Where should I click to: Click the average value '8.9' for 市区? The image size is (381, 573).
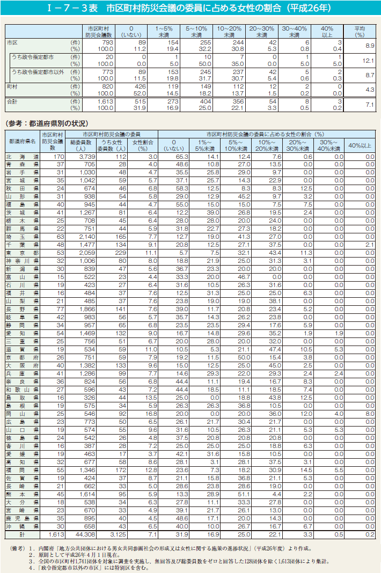370,46
